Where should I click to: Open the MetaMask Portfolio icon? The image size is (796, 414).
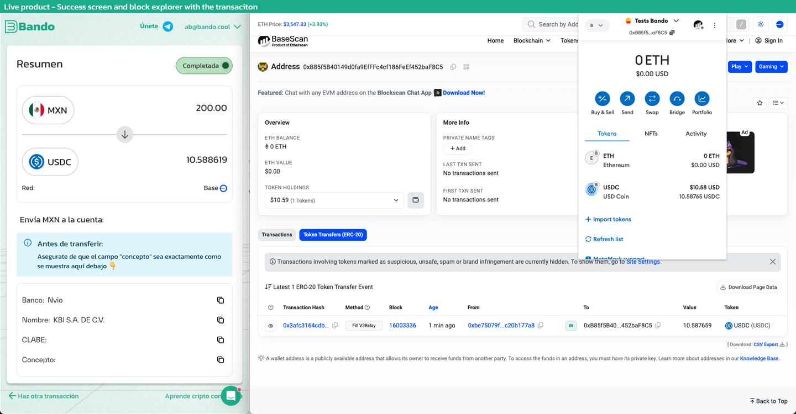point(702,99)
